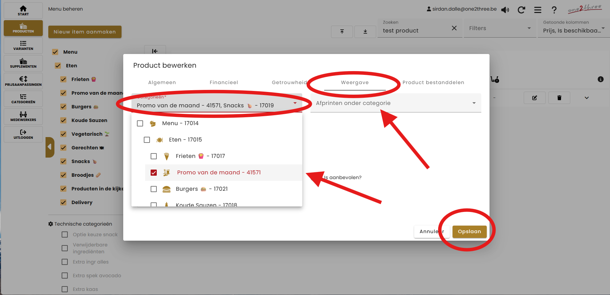Click the question mark help icon
The width and height of the screenshot is (610, 295).
click(x=554, y=10)
